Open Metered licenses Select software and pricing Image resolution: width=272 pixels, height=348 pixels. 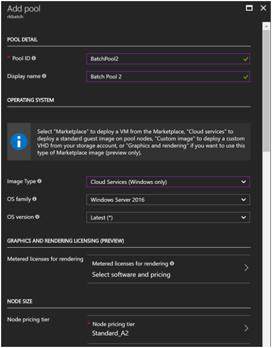(x=169, y=269)
